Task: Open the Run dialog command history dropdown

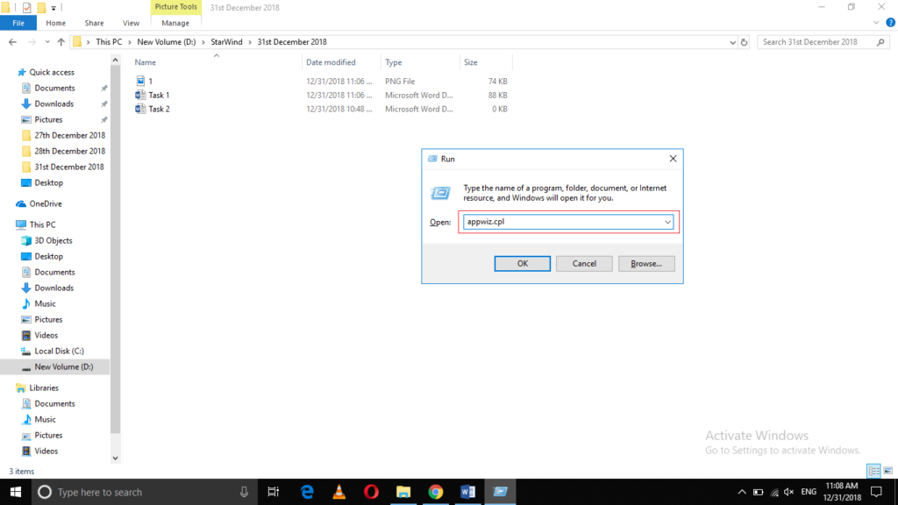Action: [x=667, y=222]
